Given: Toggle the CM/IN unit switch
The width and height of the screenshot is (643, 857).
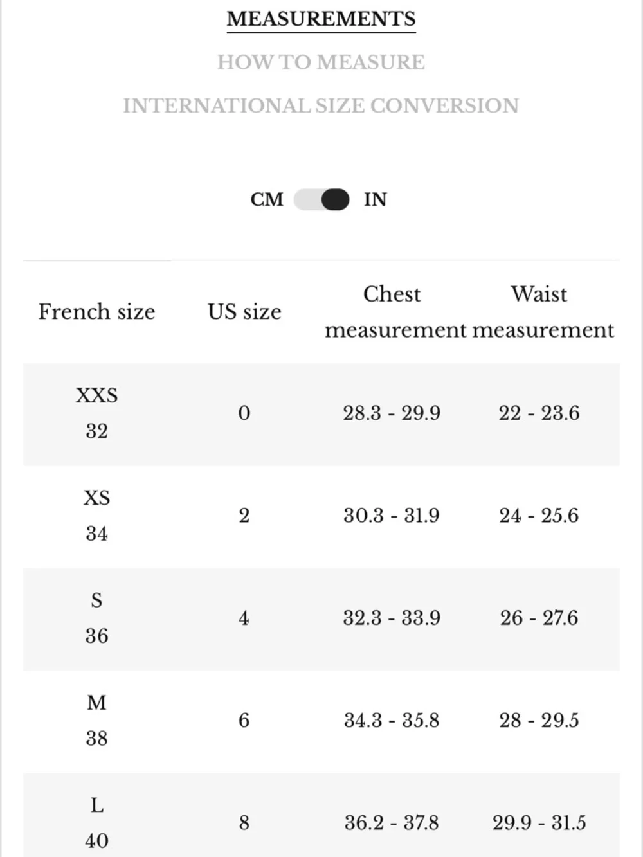Looking at the screenshot, I should click(x=321, y=199).
